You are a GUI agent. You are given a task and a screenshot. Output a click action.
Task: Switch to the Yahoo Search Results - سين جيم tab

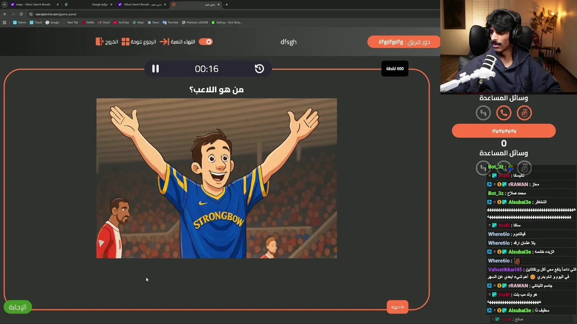pos(142,4)
